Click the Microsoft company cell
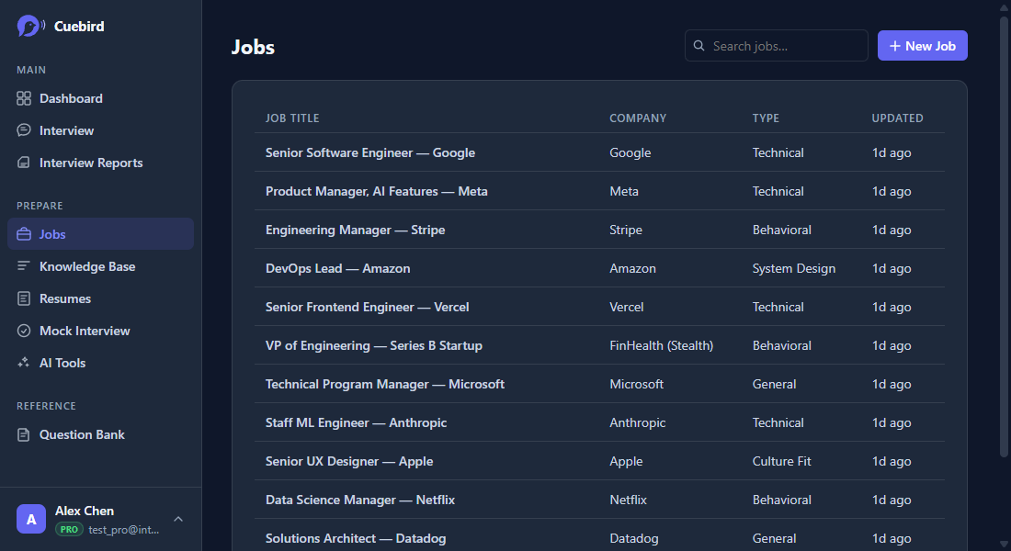This screenshot has width=1011, height=551. point(636,384)
